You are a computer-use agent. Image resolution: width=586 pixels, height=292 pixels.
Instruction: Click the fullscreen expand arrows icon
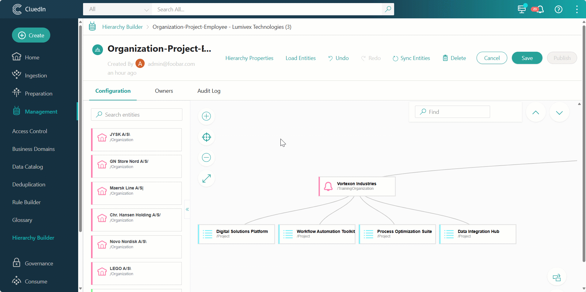click(207, 178)
